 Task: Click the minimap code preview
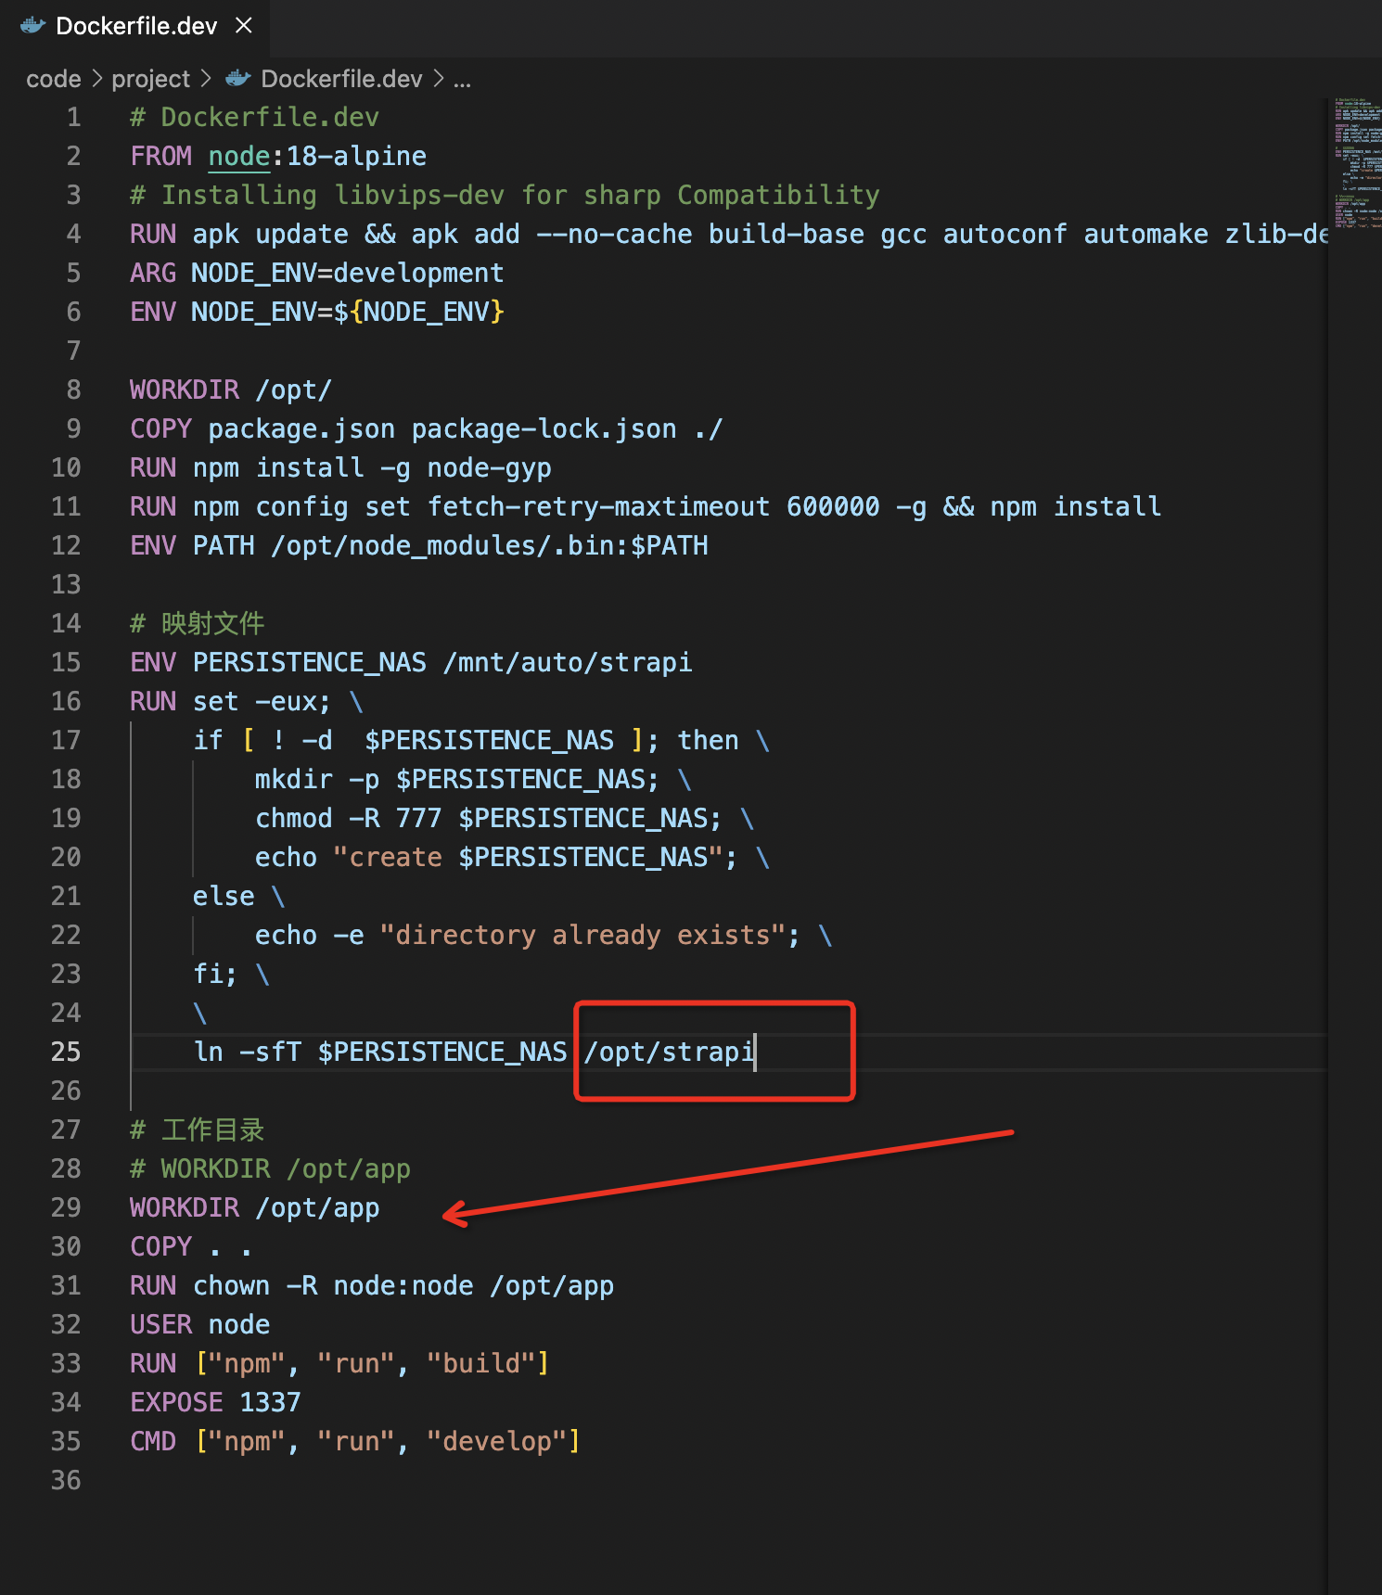coord(1357,162)
